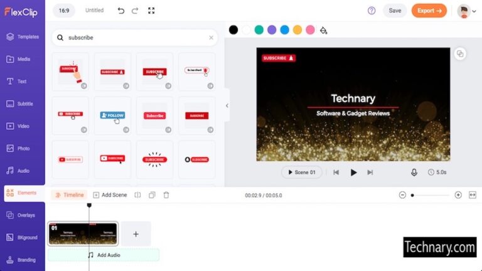Viewport: 482px width, 271px height.
Task: Add the Subscribed pill bell element
Action: point(197,72)
